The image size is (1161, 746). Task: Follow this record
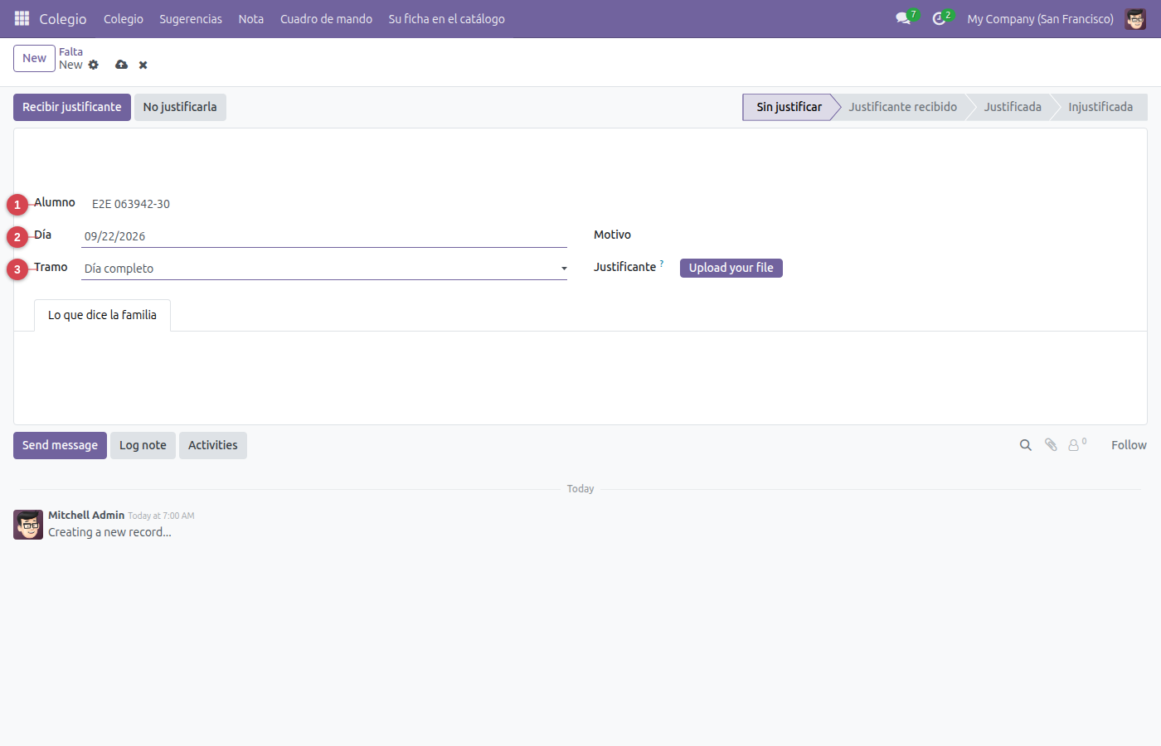click(x=1129, y=445)
